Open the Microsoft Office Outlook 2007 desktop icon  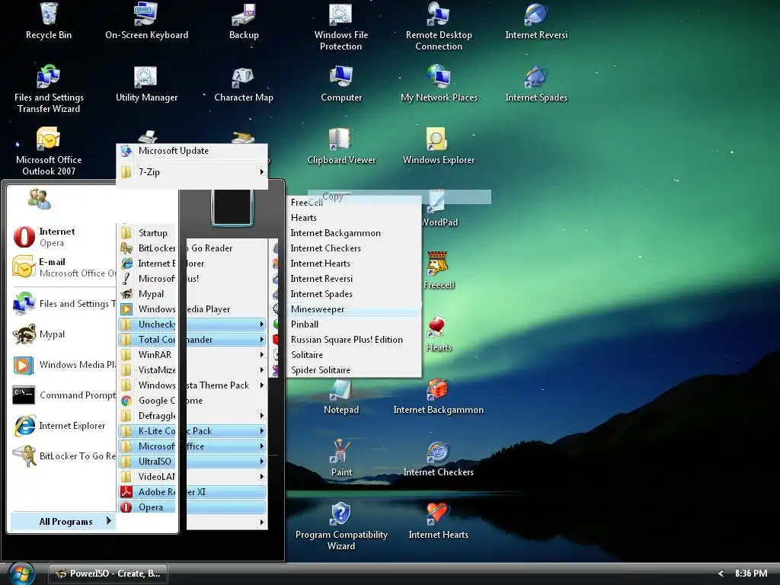49,152
